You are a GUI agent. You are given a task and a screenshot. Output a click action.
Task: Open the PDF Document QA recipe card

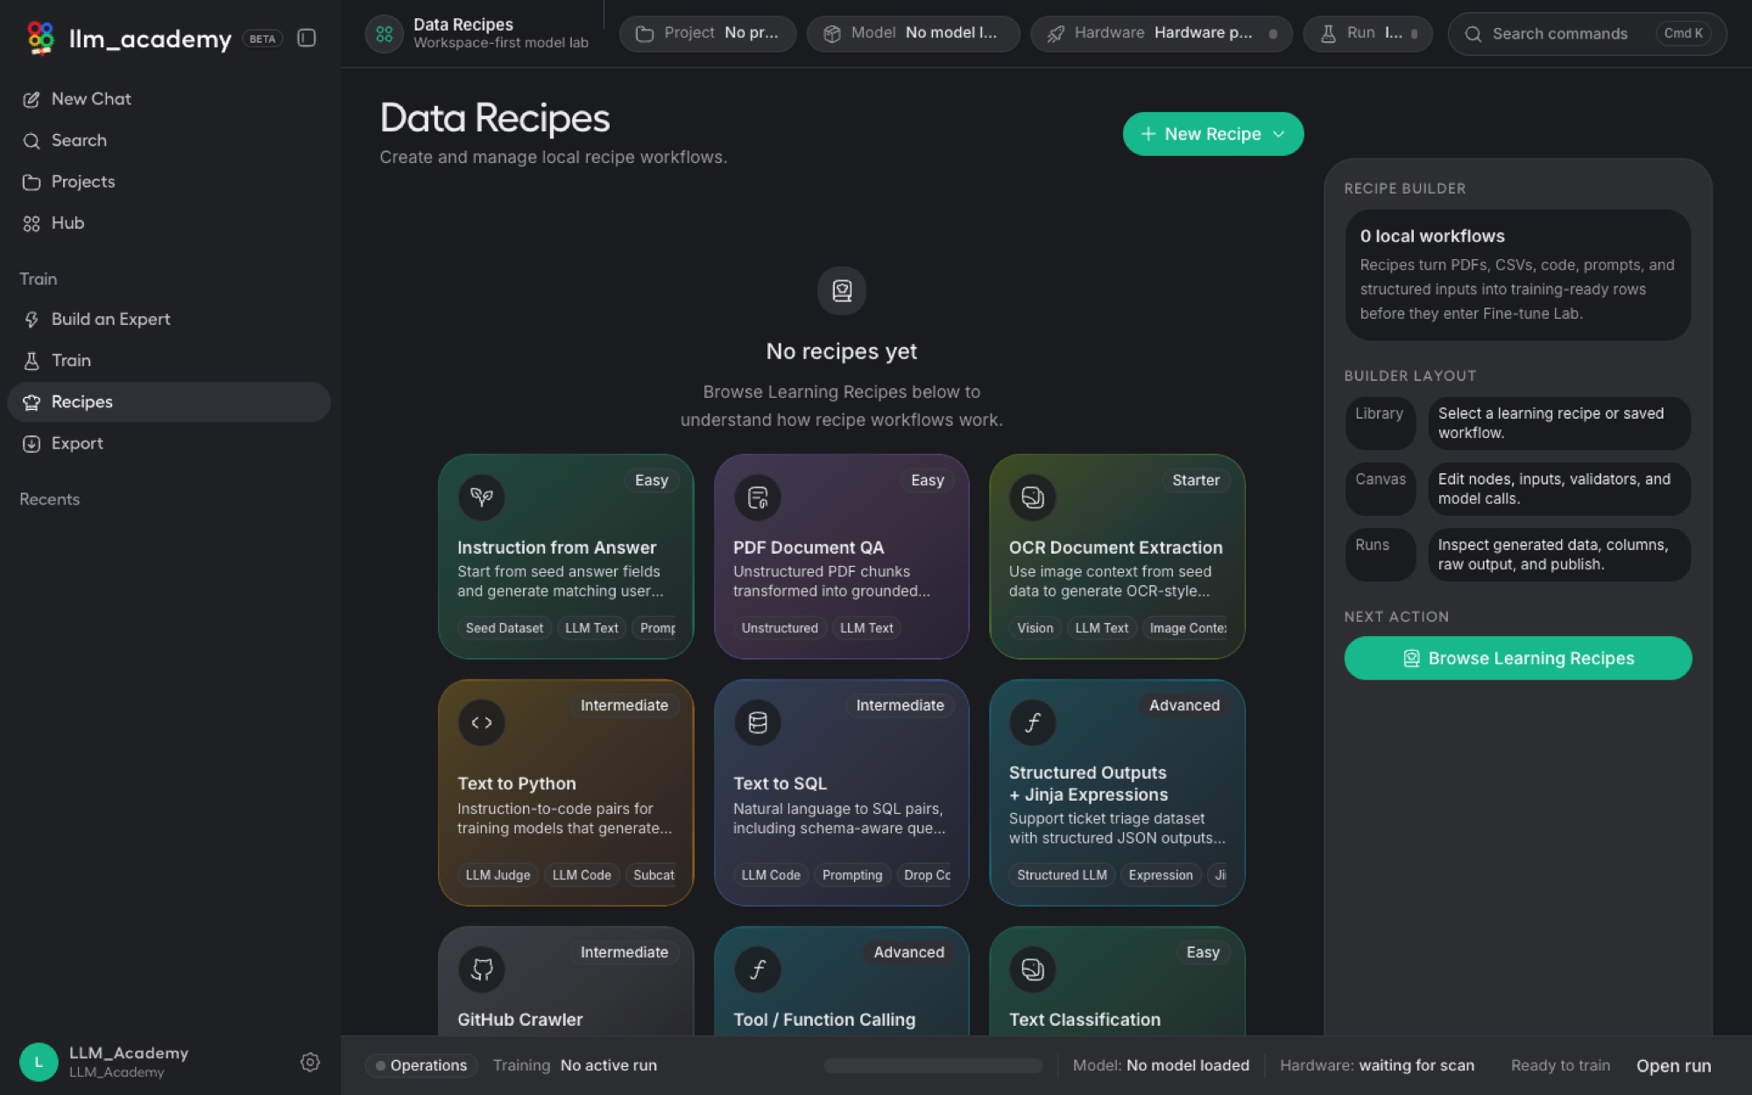click(x=842, y=556)
